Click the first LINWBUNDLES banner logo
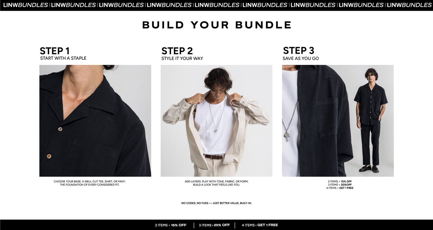The height and width of the screenshot is (230, 433). pos(25,5)
